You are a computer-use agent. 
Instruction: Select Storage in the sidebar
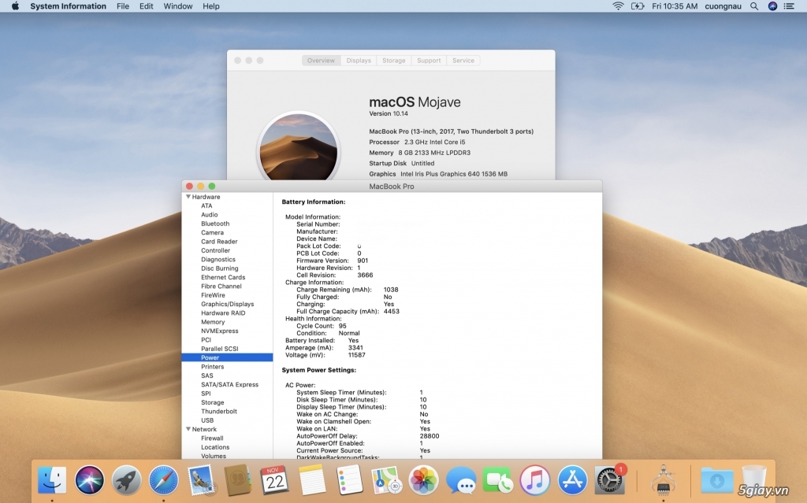point(213,402)
